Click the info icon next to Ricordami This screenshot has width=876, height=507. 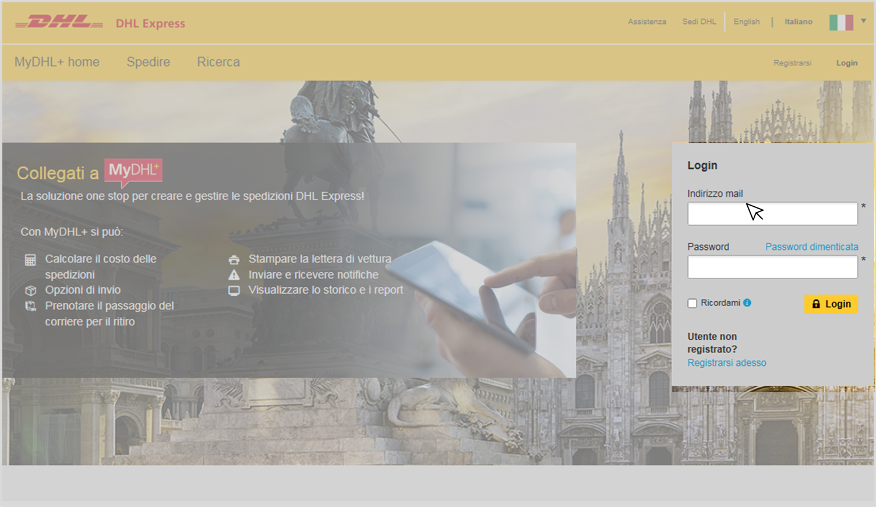[747, 302]
